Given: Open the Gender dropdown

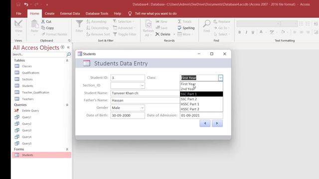Looking at the screenshot, I should point(142,108).
